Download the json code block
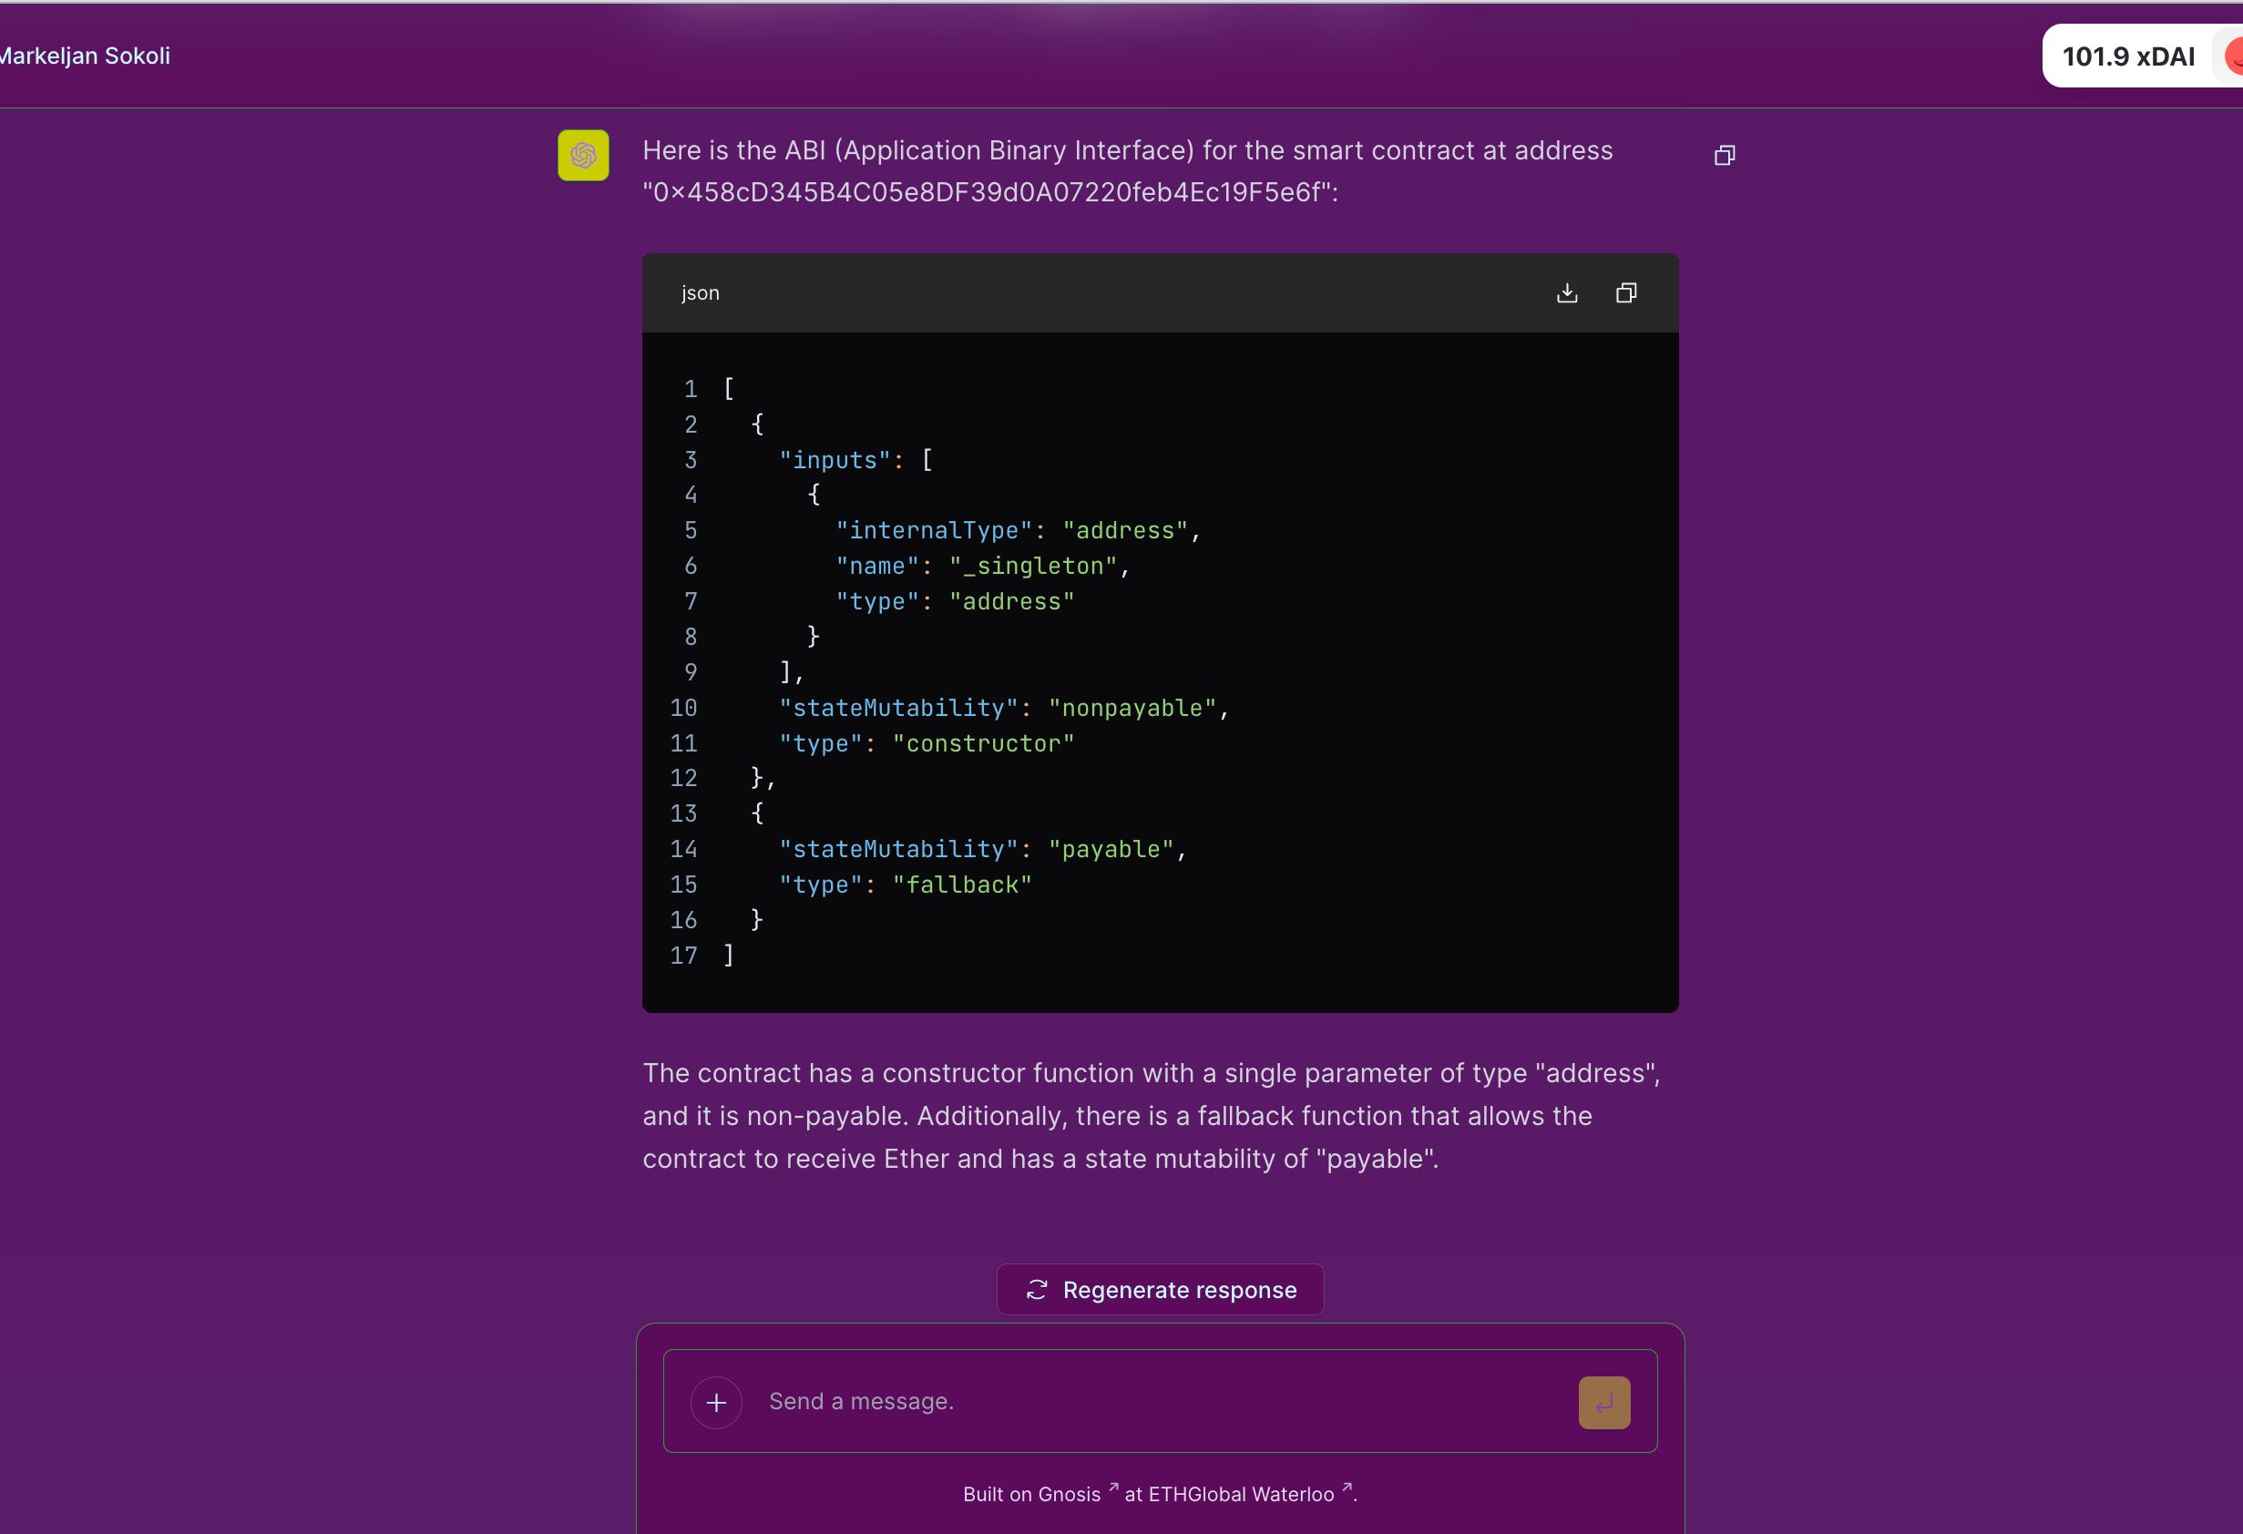This screenshot has width=2243, height=1534. (1567, 293)
